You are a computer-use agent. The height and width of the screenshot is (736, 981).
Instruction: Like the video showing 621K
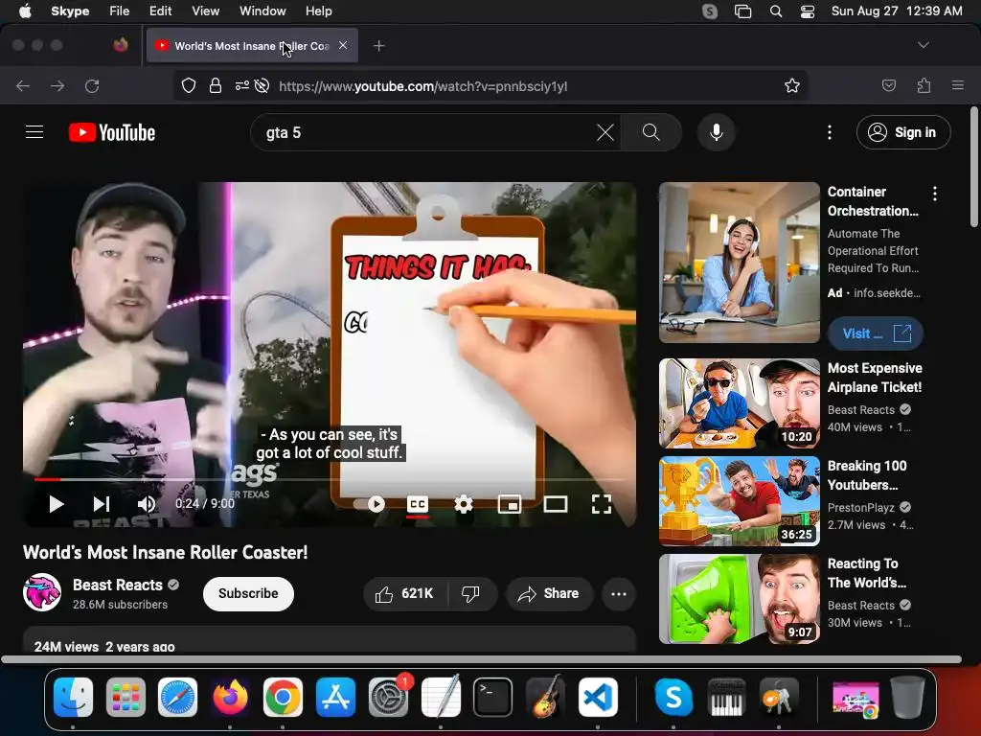[405, 594]
